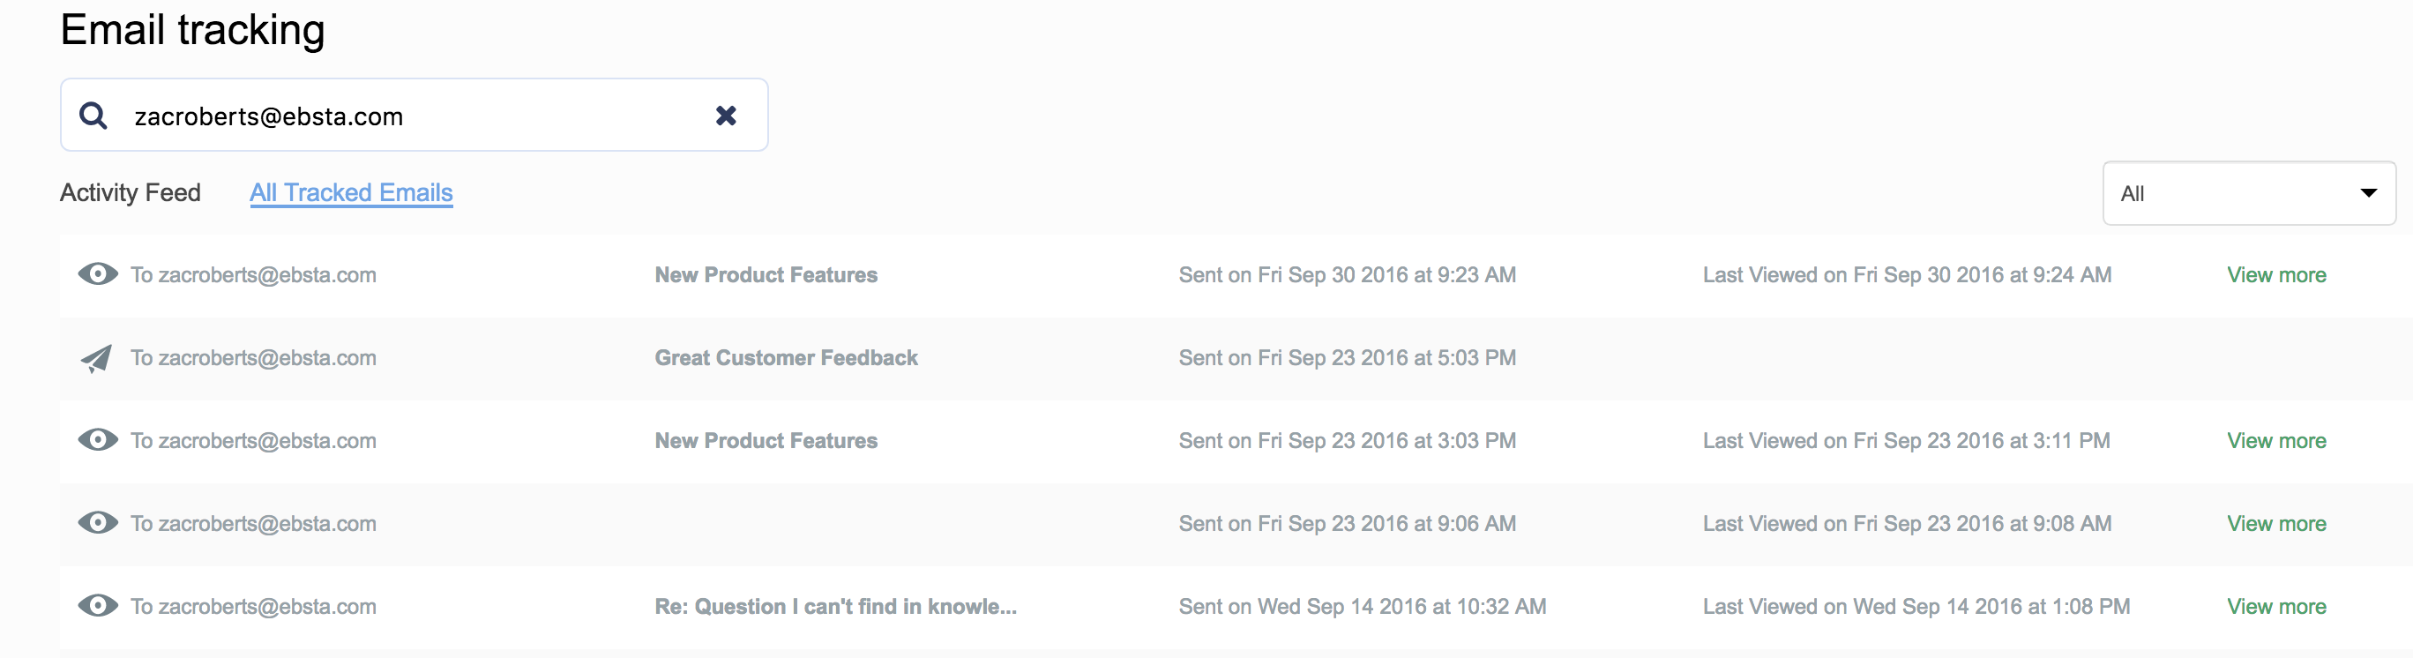This screenshot has height=658, width=2413.
Task: Open View more for 9:08 AM viewed email
Action: (x=2276, y=523)
